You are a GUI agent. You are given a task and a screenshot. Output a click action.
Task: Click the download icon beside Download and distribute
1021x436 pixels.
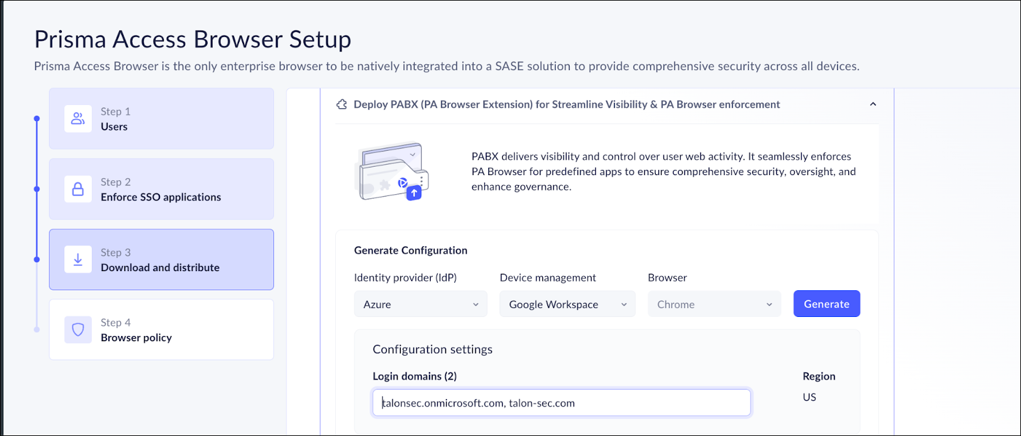(x=78, y=260)
